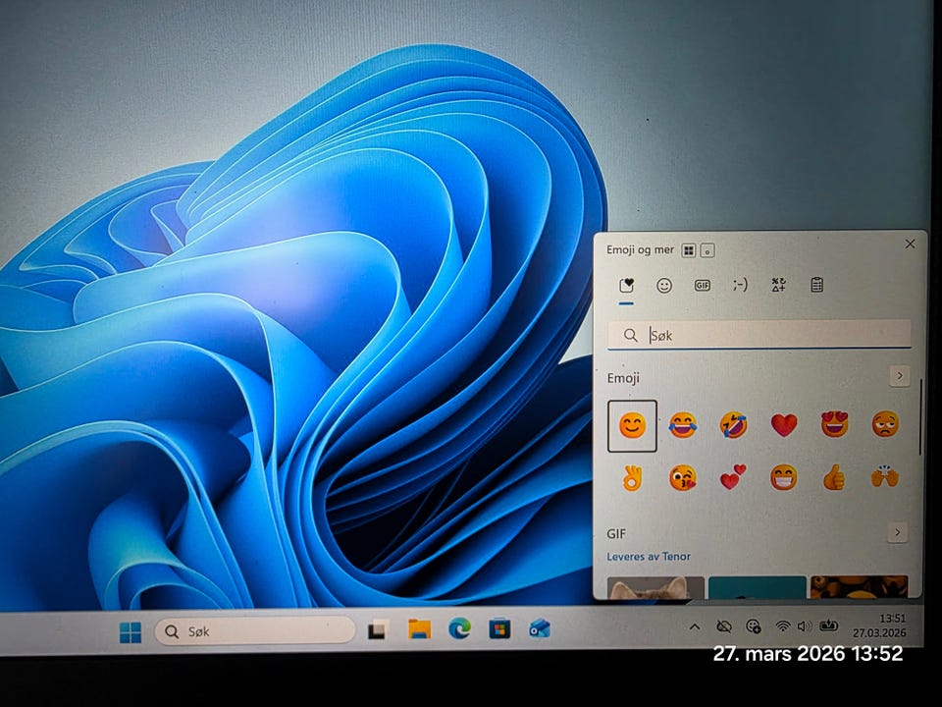Click the battery charging tray icon

tap(828, 625)
